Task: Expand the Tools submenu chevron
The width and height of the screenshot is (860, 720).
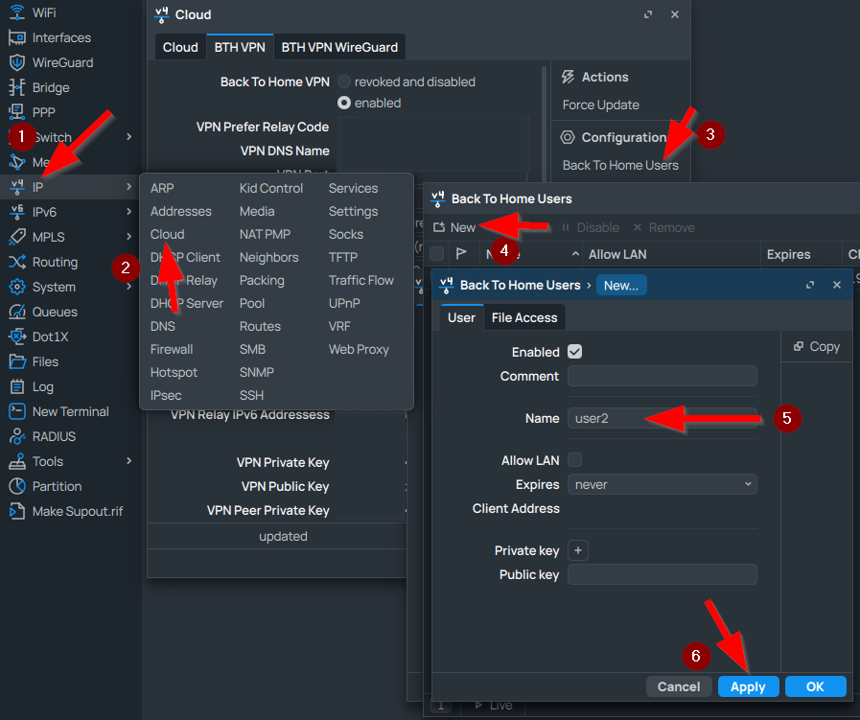Action: (128, 460)
